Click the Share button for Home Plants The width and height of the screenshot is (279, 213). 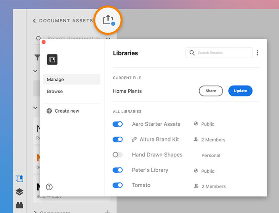(x=211, y=91)
